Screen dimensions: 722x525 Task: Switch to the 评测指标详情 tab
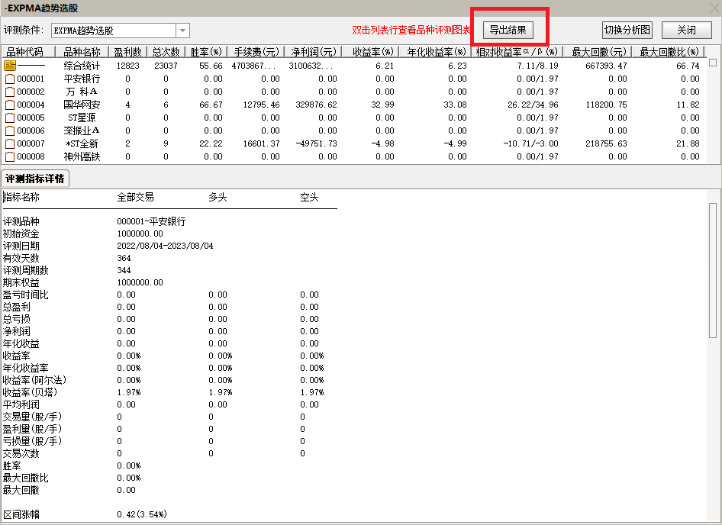(36, 179)
